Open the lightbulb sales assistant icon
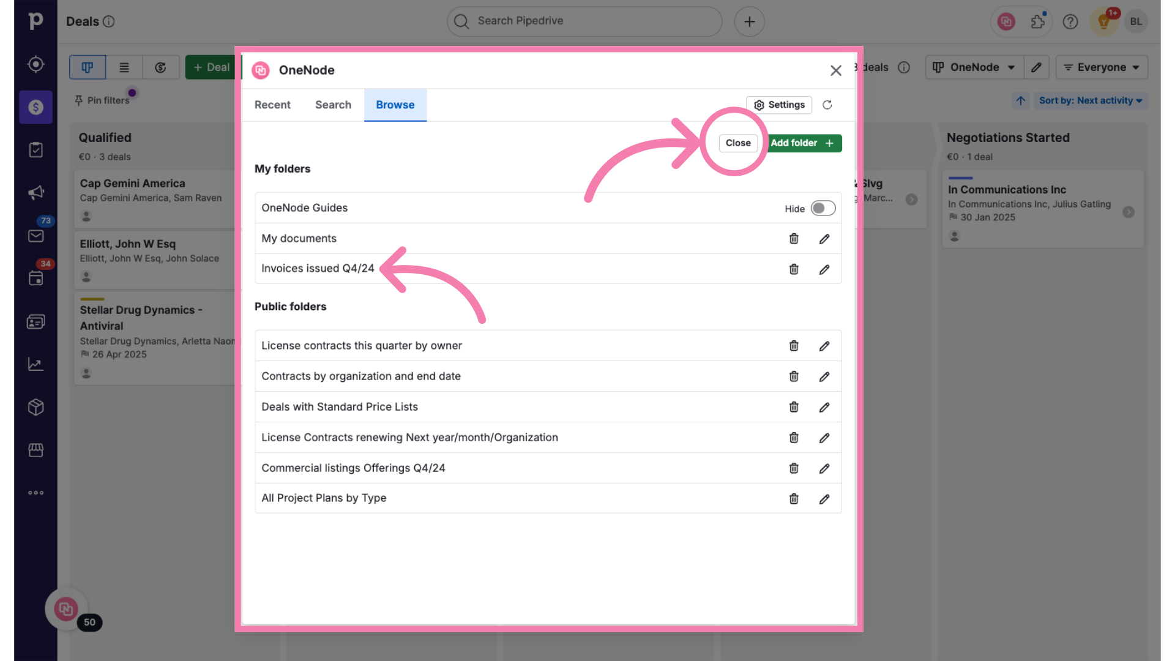The image size is (1175, 661). (1104, 22)
